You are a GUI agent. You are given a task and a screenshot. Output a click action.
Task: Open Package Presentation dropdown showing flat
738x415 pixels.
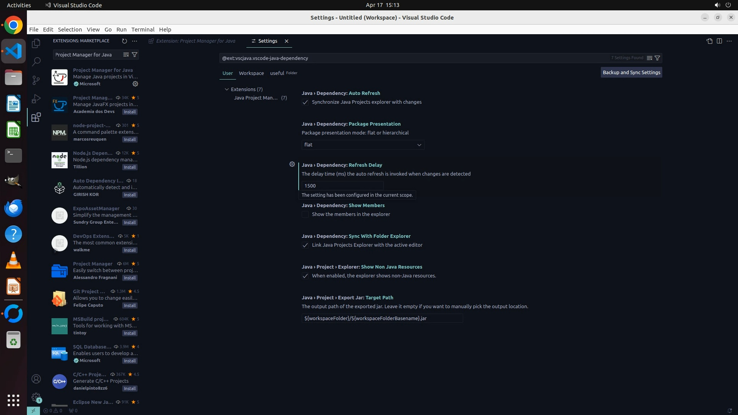(363, 145)
